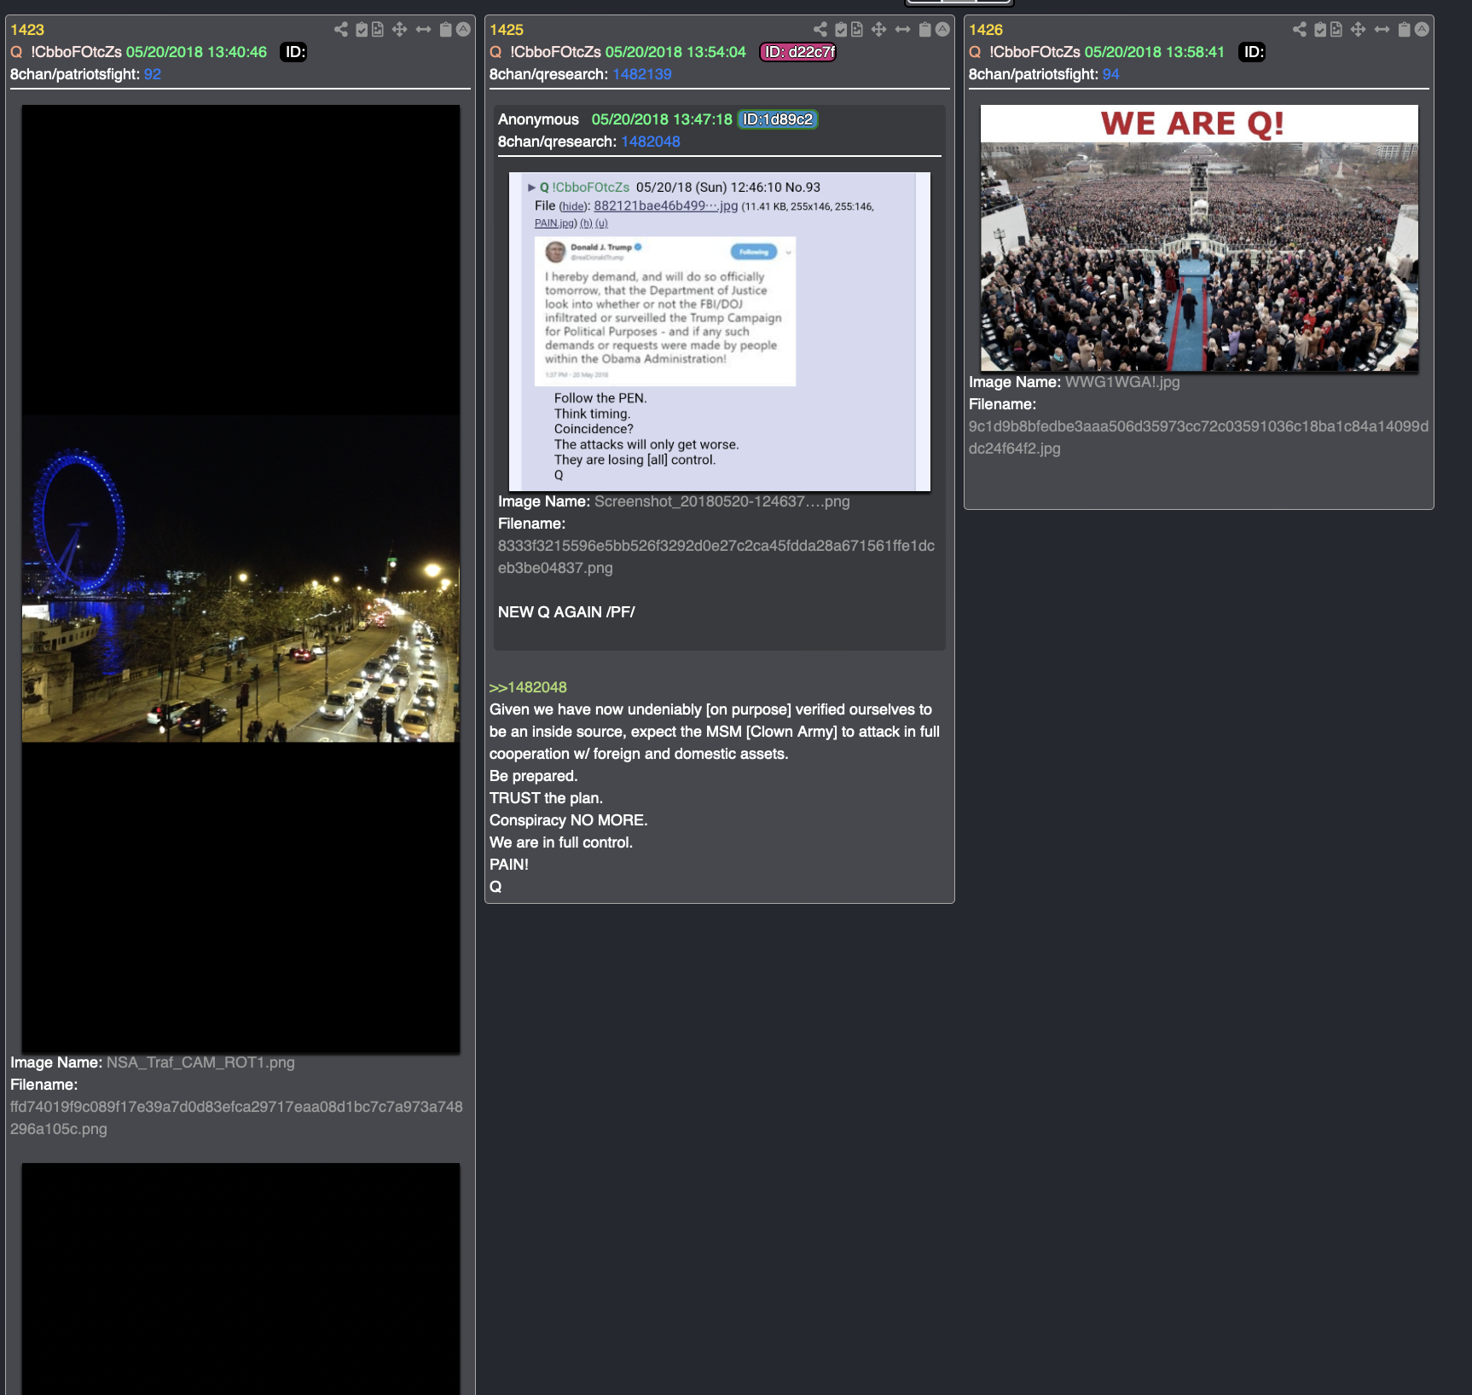Click clipboard-check icon on post 1425

coord(841,30)
